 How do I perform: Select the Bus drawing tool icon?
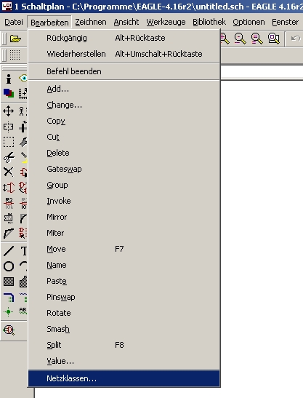pyautogui.click(x=9, y=298)
